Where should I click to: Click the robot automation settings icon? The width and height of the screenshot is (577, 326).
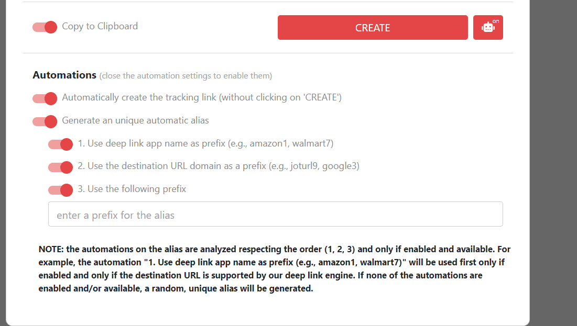tap(487, 27)
